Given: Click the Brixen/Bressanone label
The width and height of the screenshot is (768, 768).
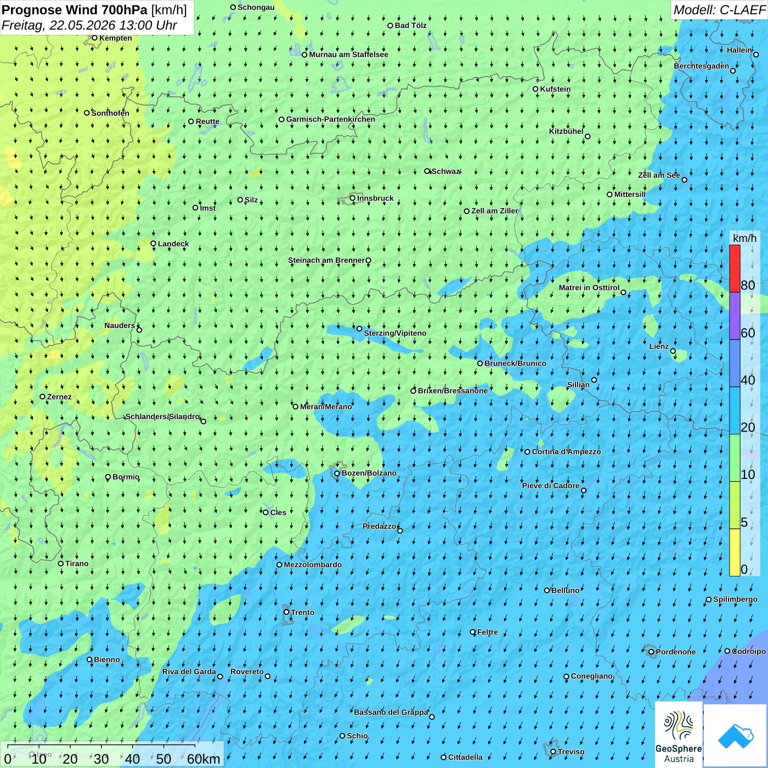Looking at the screenshot, I should coord(453,391).
